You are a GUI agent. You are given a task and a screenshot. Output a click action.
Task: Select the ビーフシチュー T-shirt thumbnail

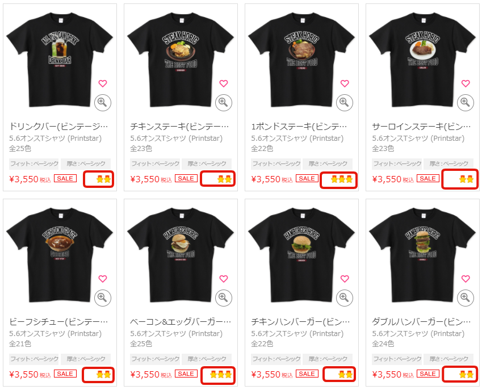[60, 255]
